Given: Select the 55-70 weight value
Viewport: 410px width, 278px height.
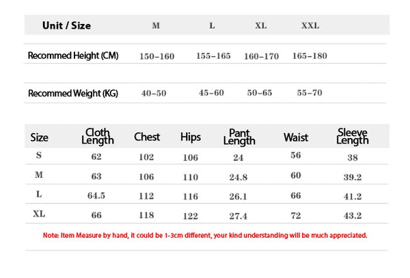Looking at the screenshot, I should [310, 93].
